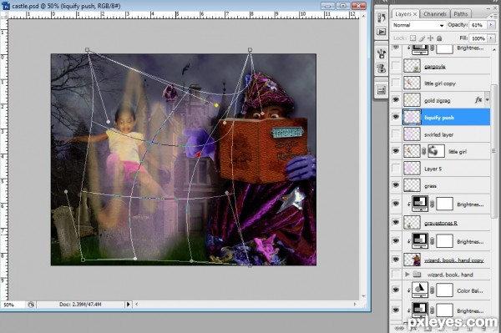Hide the gravestones R layer
Screen dimensions: 501x333
coord(396,222)
